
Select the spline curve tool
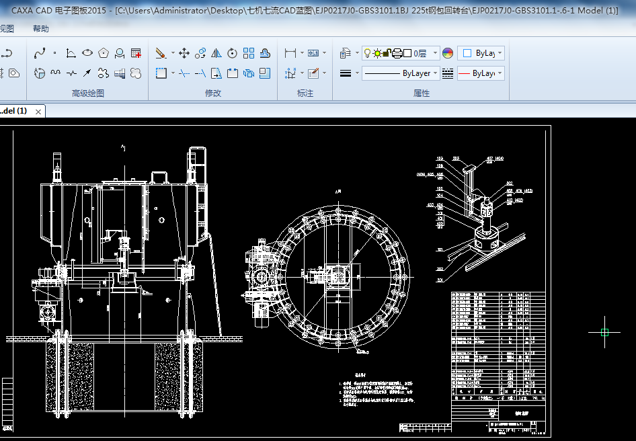(40, 52)
